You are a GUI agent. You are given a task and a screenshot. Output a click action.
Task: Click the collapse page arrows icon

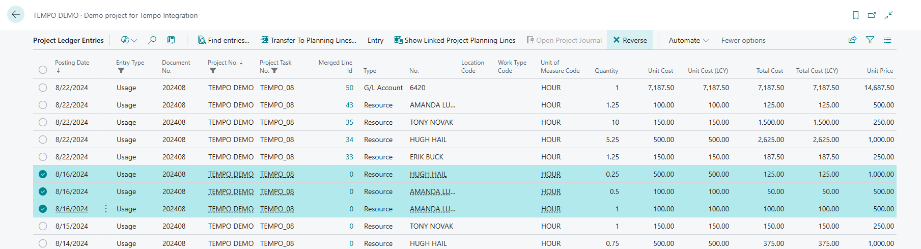(x=888, y=15)
